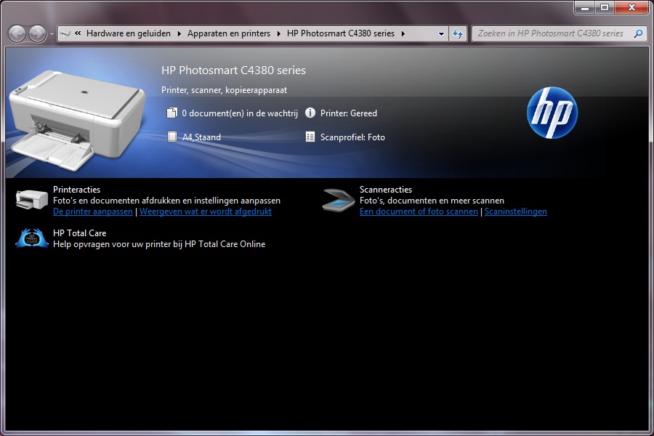654x436 pixels.
Task: Open the Hardware en geluiden breadcrumb
Action: [129, 33]
